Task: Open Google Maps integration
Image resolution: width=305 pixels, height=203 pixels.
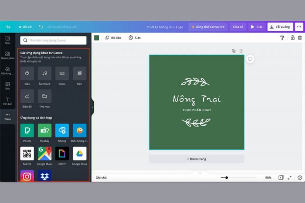Action: click(x=44, y=153)
